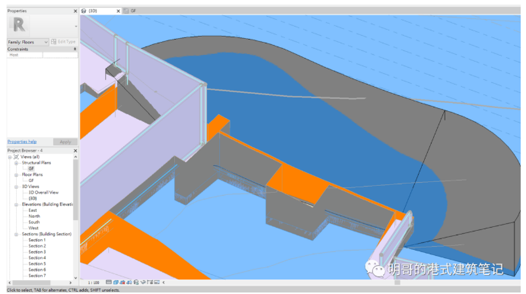Open the West elevation
Image resolution: width=526 pixels, height=294 pixels.
tap(33, 228)
